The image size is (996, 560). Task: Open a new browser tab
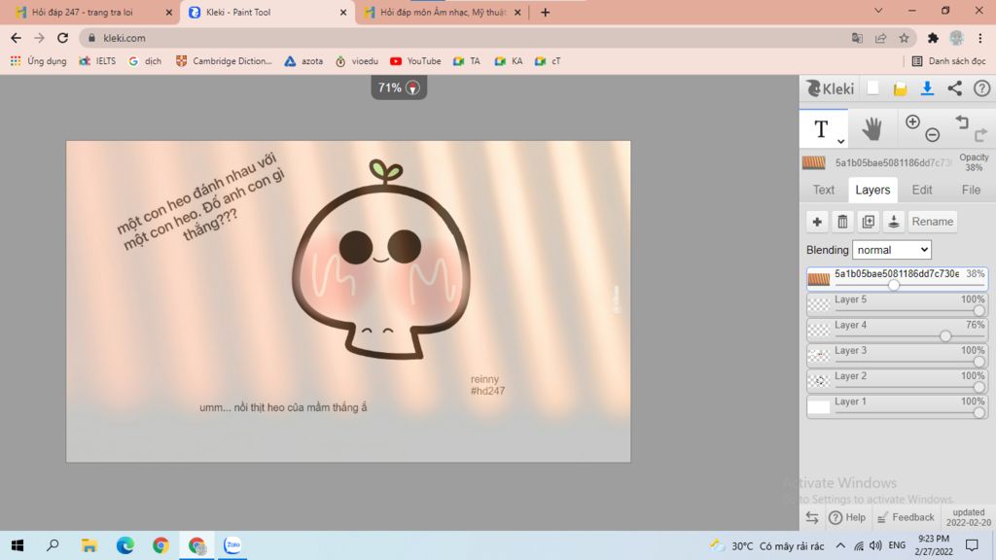click(545, 12)
